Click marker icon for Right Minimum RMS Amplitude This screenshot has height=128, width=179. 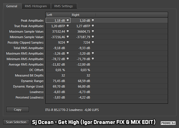point(93,59)
